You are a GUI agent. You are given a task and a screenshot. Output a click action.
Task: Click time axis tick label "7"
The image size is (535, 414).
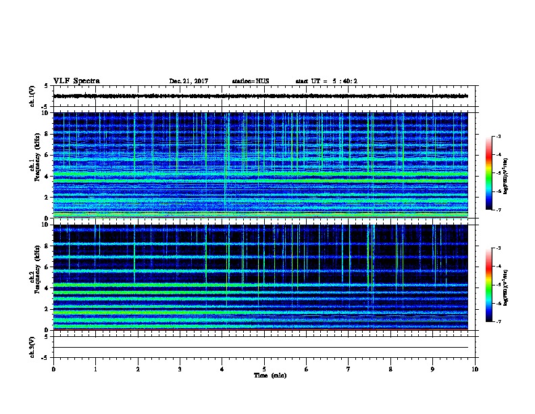[349, 369]
